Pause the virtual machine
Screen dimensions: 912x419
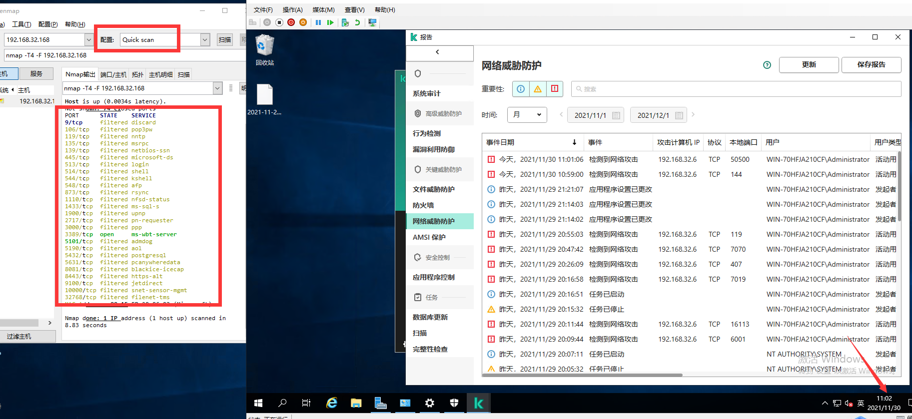tap(318, 22)
